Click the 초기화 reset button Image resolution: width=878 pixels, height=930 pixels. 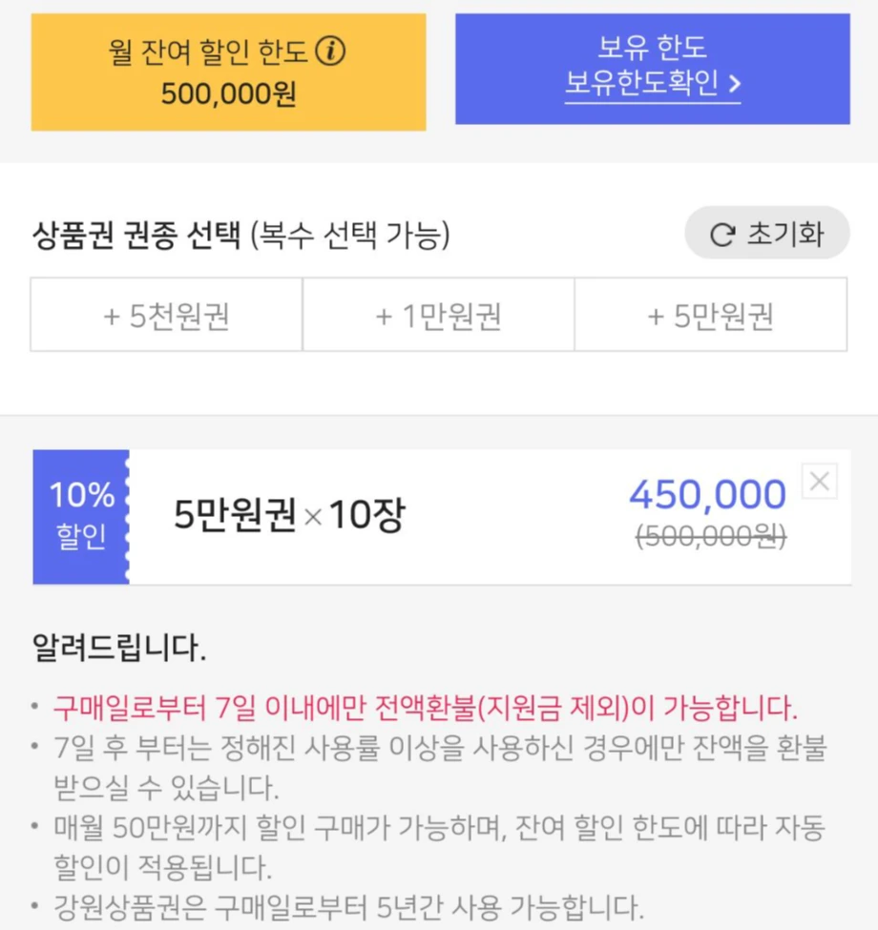(767, 233)
